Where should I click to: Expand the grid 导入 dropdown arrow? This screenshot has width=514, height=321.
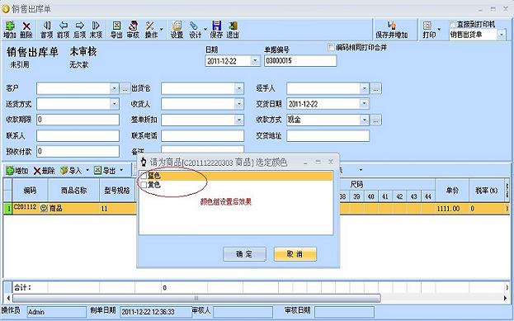click(87, 170)
